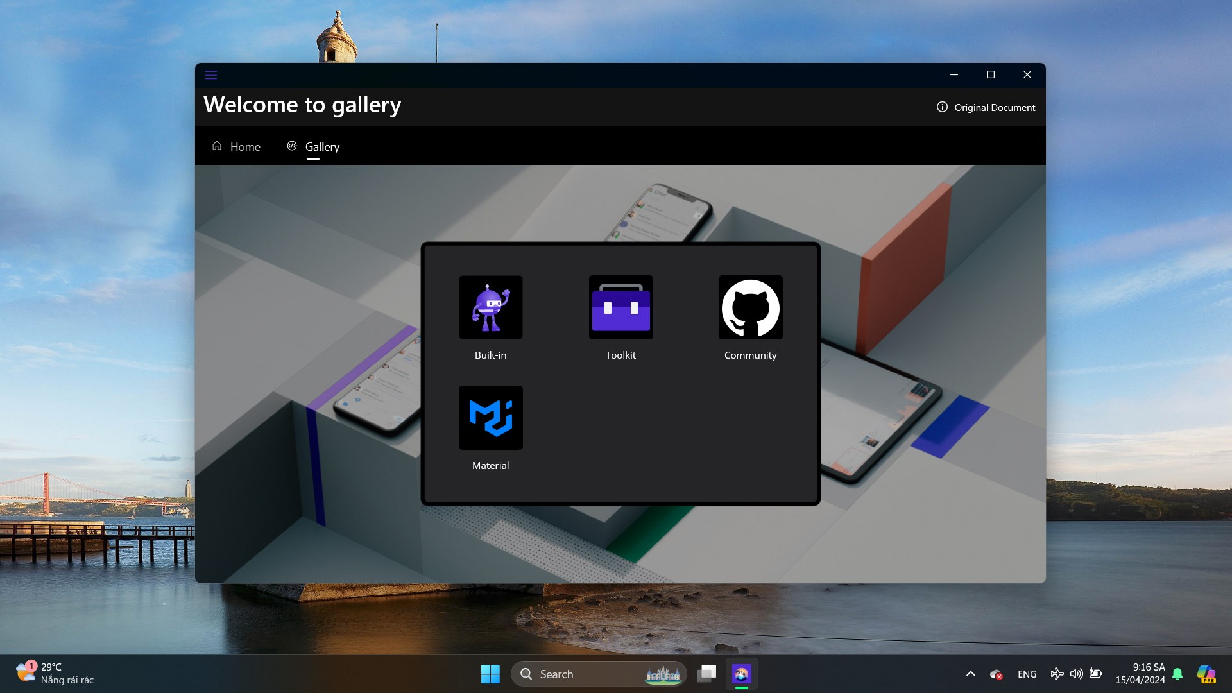The width and height of the screenshot is (1232, 693).
Task: Open the volume speaker tray icon
Action: (1076, 674)
